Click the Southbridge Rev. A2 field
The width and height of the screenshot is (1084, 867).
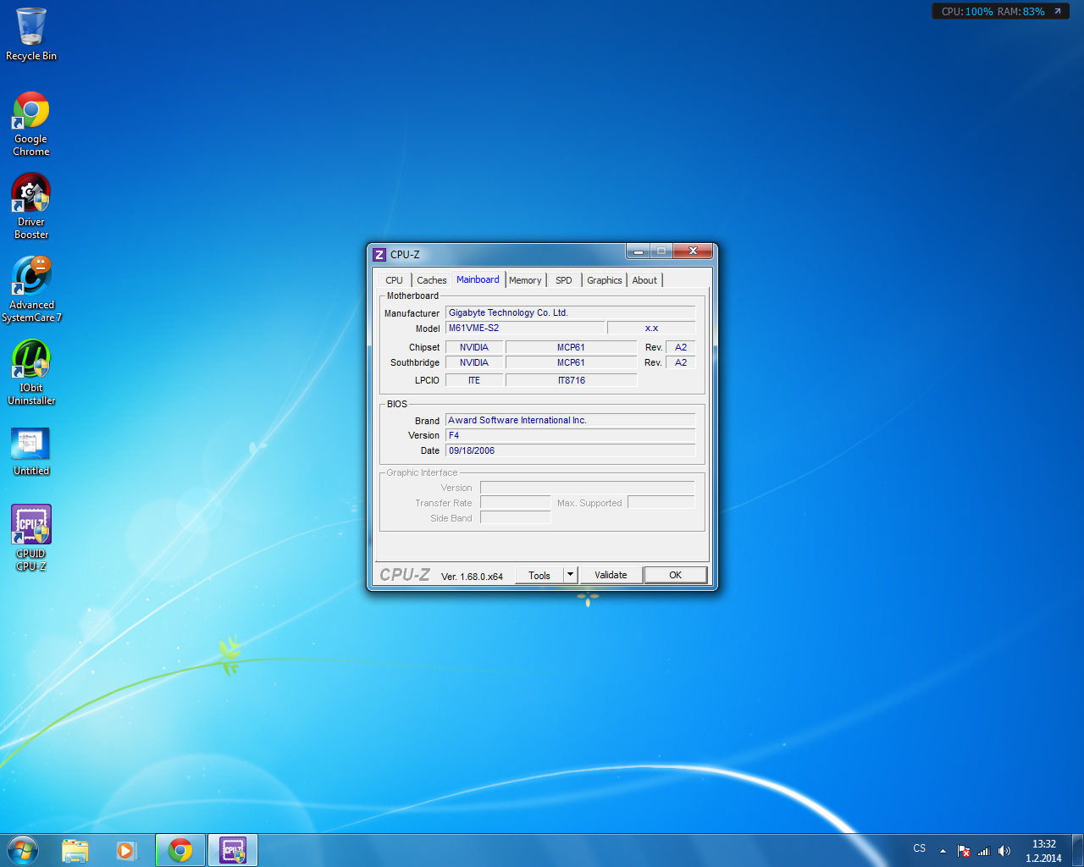(x=681, y=362)
